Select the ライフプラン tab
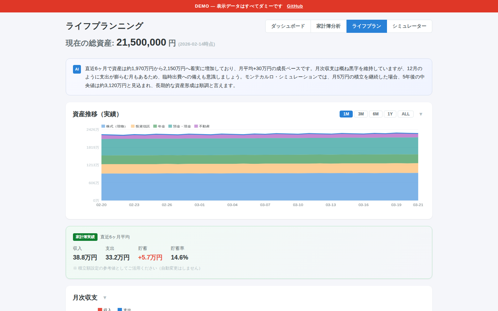498x311 pixels. pos(367,26)
